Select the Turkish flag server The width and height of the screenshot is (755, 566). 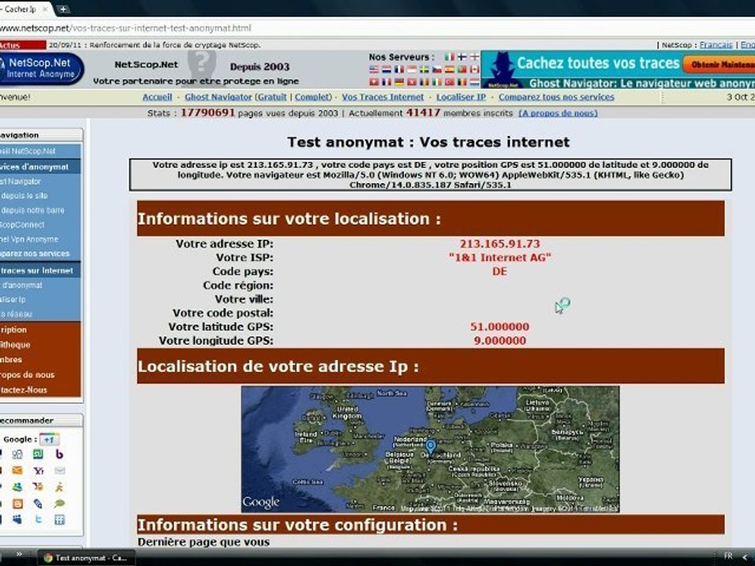(449, 81)
